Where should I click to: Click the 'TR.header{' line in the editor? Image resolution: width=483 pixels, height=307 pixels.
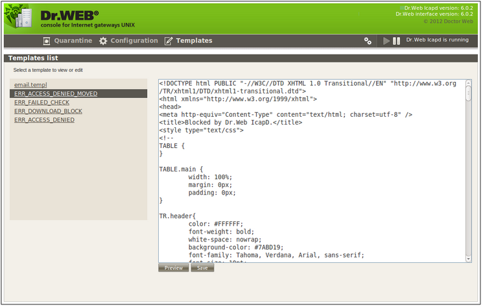coord(178,216)
